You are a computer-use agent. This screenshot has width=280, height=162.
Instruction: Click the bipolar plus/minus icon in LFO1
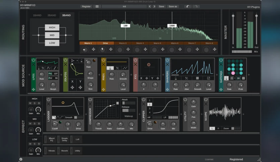pos(43,68)
